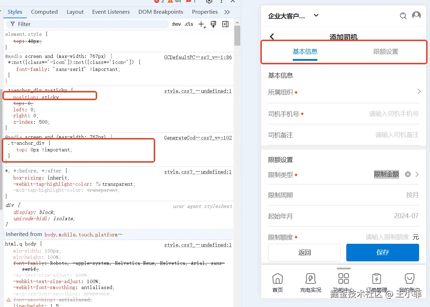Toggle the computed styles sidebar icon
Screen dimensions: 430x307
point(226,24)
